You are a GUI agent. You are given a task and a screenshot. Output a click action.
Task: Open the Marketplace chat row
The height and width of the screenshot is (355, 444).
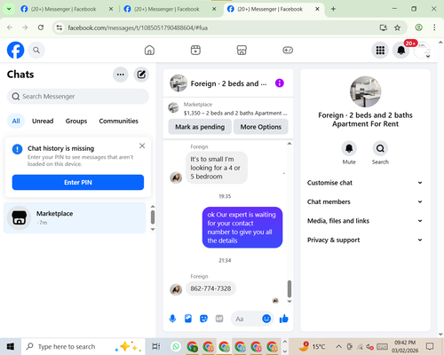pyautogui.click(x=75, y=217)
